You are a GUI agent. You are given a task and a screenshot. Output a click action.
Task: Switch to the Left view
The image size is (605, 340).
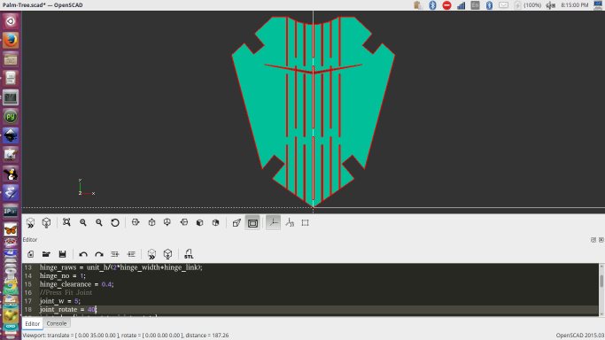click(184, 223)
